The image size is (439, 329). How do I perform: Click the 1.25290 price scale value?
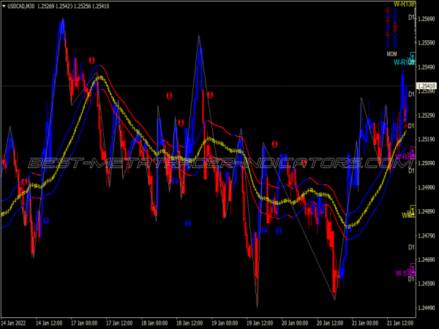click(x=427, y=116)
